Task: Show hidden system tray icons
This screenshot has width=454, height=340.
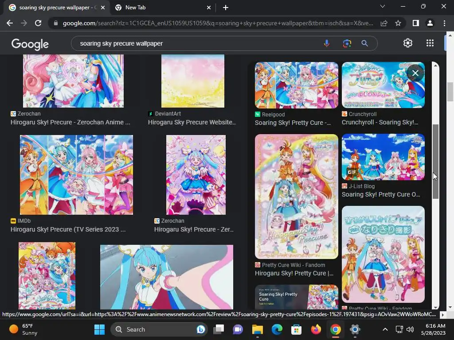Action: (385, 329)
